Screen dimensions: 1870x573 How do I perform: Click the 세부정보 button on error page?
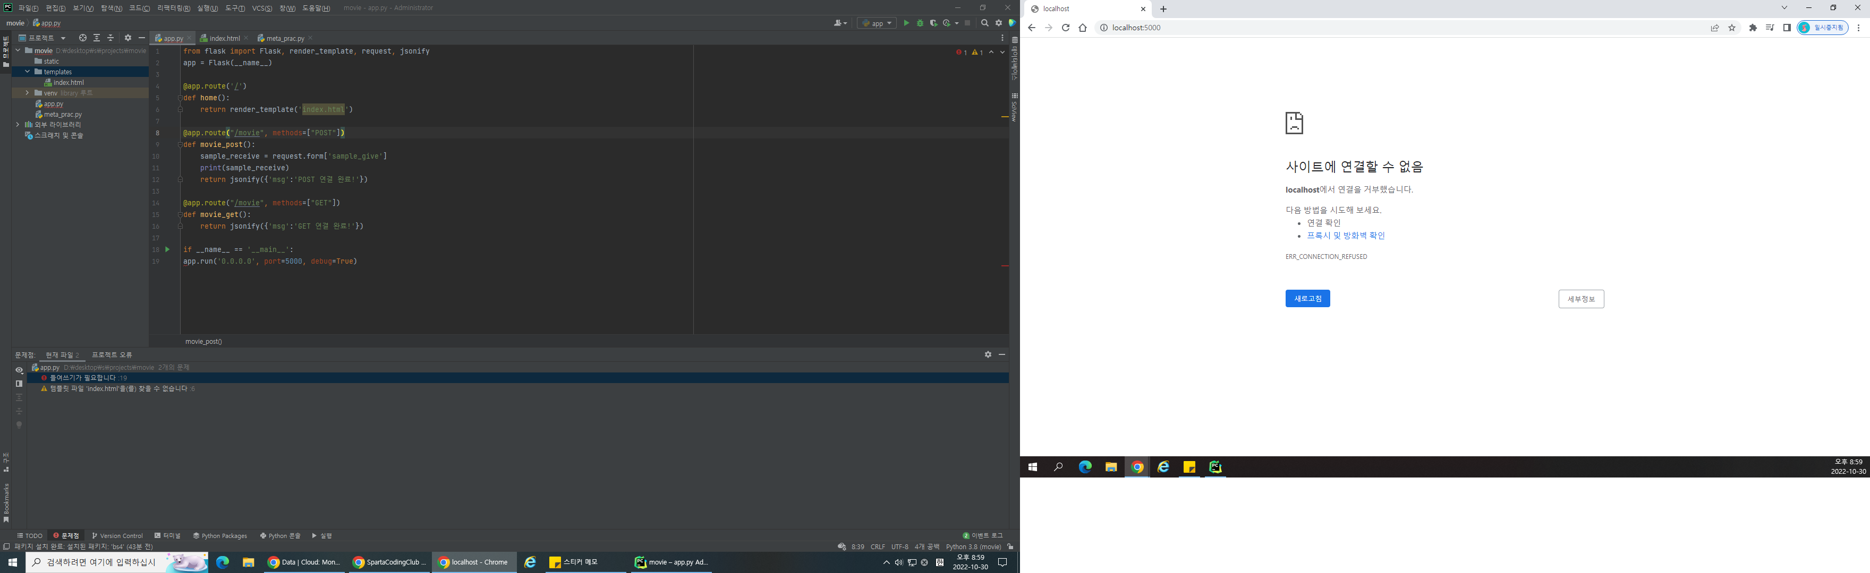pyautogui.click(x=1581, y=299)
